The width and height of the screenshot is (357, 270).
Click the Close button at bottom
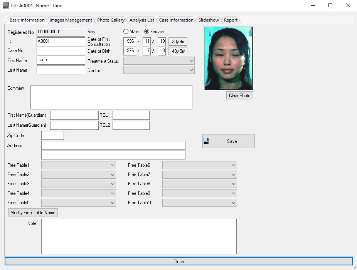178,262
